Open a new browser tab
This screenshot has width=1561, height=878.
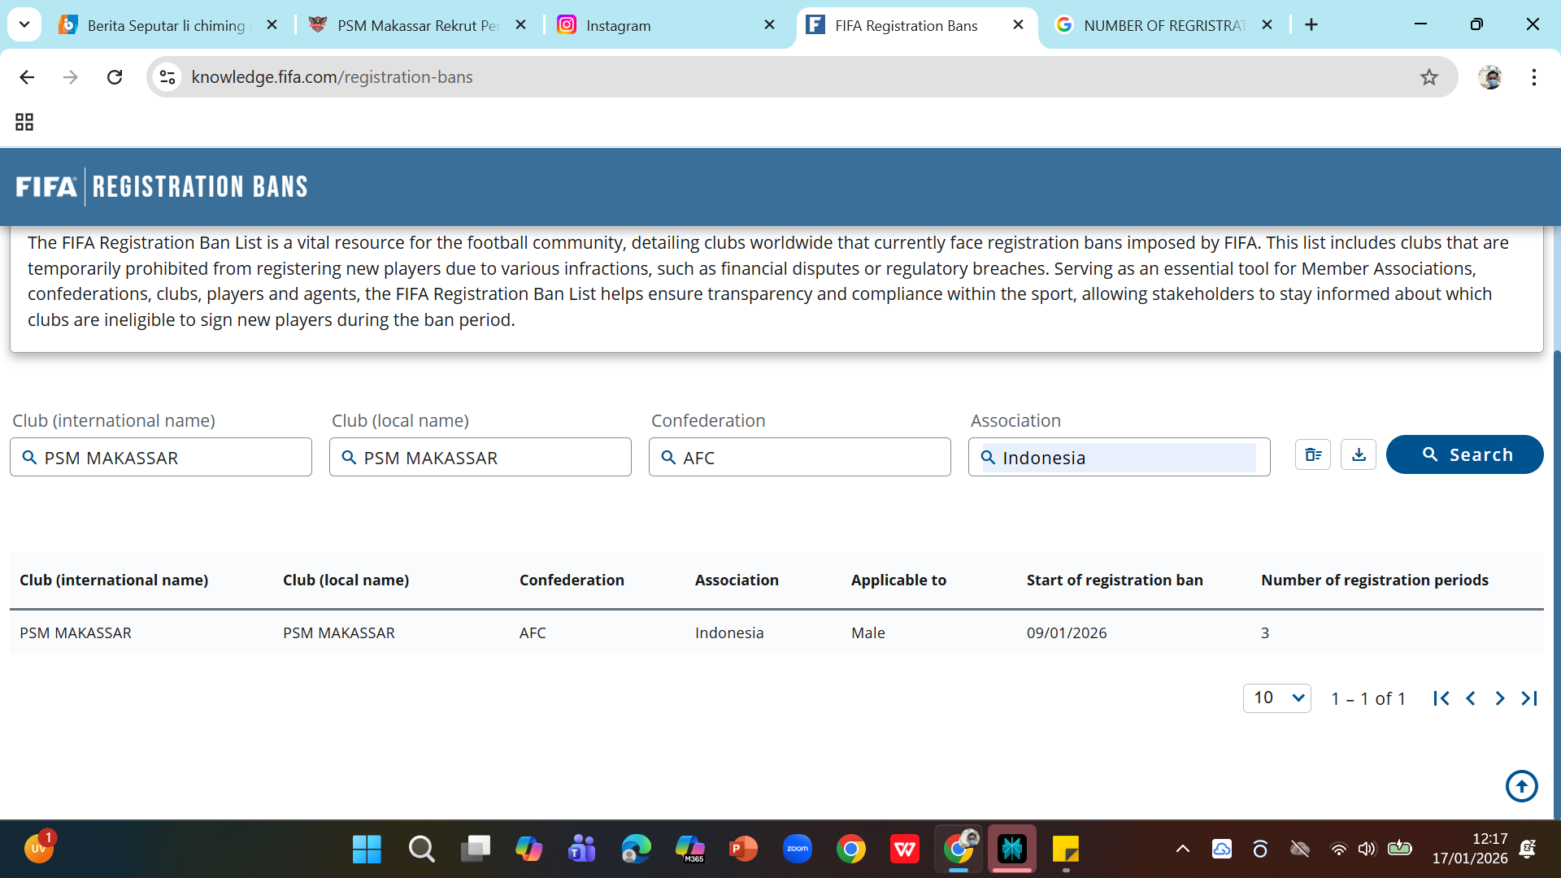tap(1311, 25)
